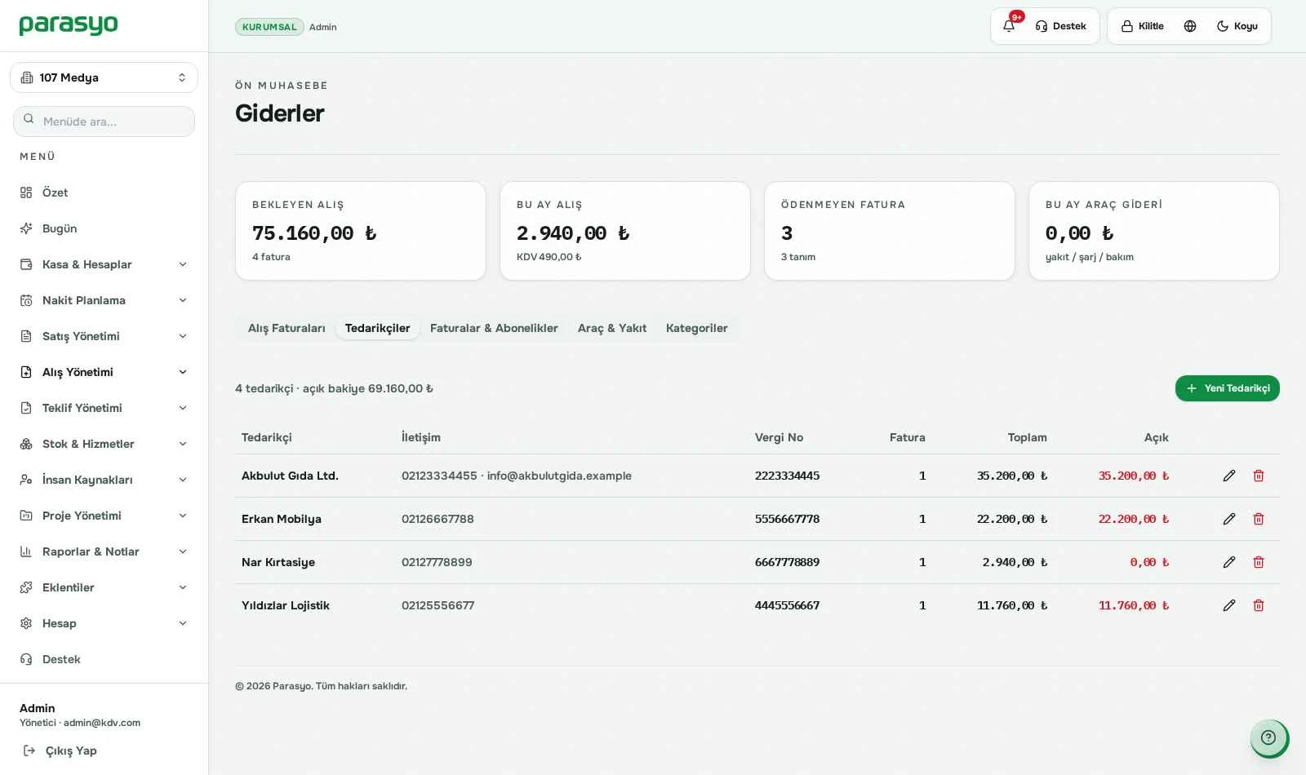Image resolution: width=1306 pixels, height=775 pixels.
Task: Edit Nar Kırtasiye supplier
Action: pos(1229,562)
